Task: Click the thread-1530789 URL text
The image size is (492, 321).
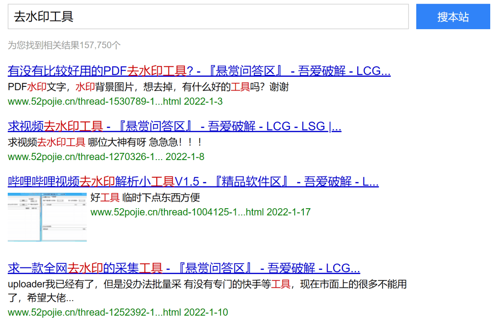Action: point(115,101)
